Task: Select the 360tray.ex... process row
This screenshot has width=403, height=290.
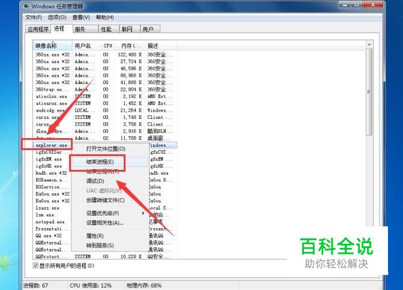Action: (105, 89)
